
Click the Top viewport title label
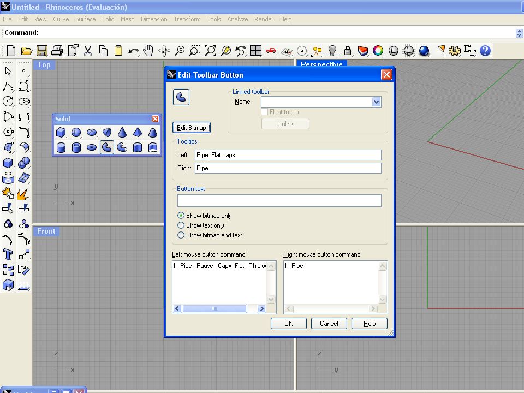pyautogui.click(x=44, y=64)
